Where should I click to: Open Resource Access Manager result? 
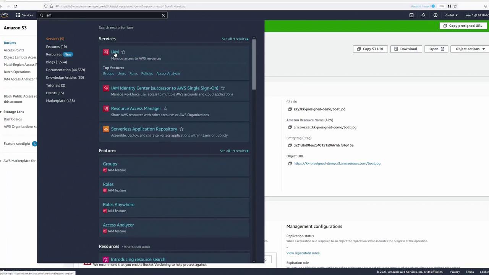coord(136,108)
